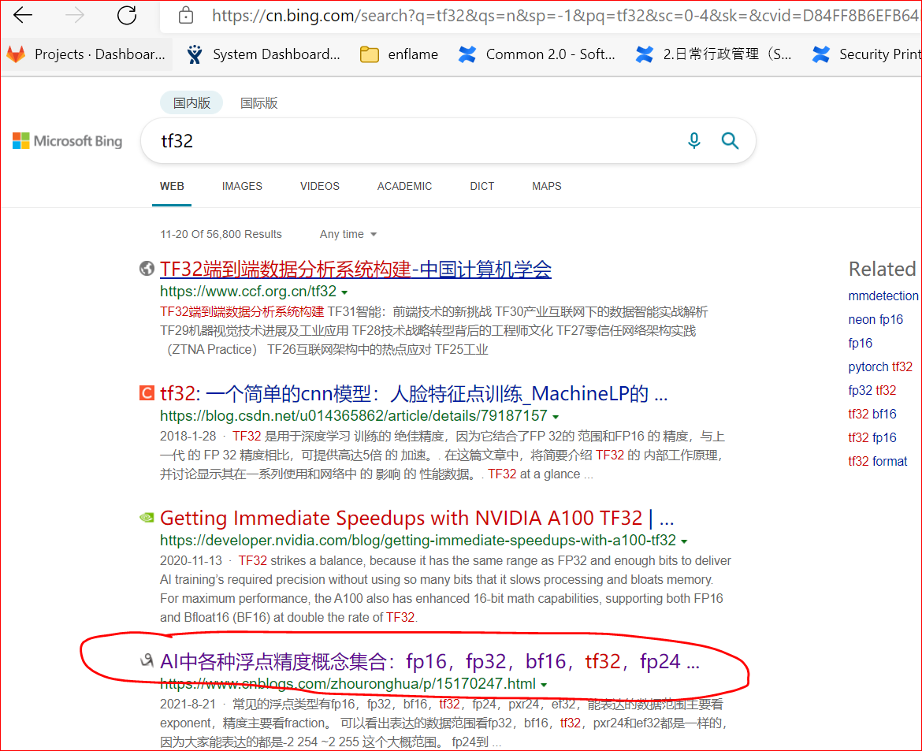Open the AI中各种浮点精度概念集合 result
Screen dimensions: 922x751
[x=429, y=662]
